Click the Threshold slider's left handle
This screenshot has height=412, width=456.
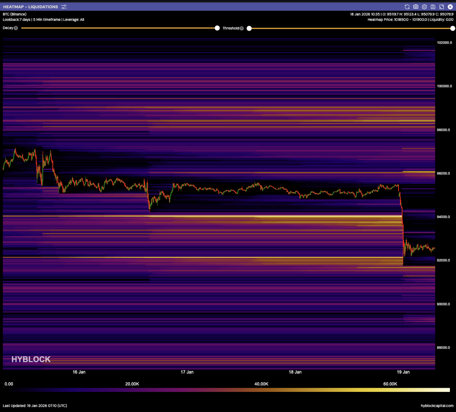tap(249, 28)
